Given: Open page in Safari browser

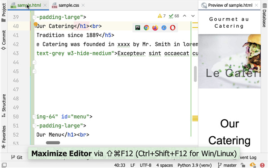Looking at the screenshot, I should coord(164,28).
